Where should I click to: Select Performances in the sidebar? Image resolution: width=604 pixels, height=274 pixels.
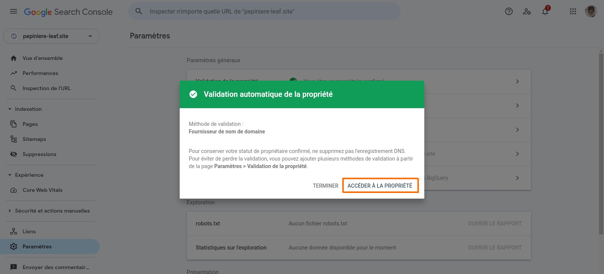[40, 73]
